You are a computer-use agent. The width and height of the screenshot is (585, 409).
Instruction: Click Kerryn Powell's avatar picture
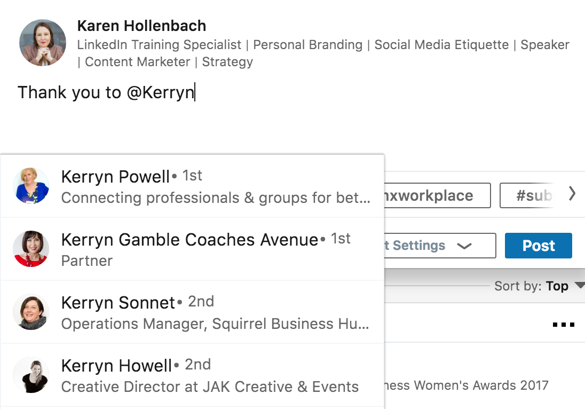click(31, 185)
